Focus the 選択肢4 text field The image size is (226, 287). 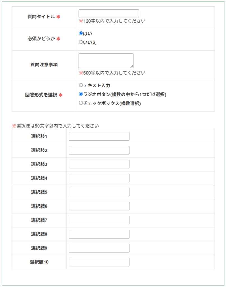click(99, 178)
